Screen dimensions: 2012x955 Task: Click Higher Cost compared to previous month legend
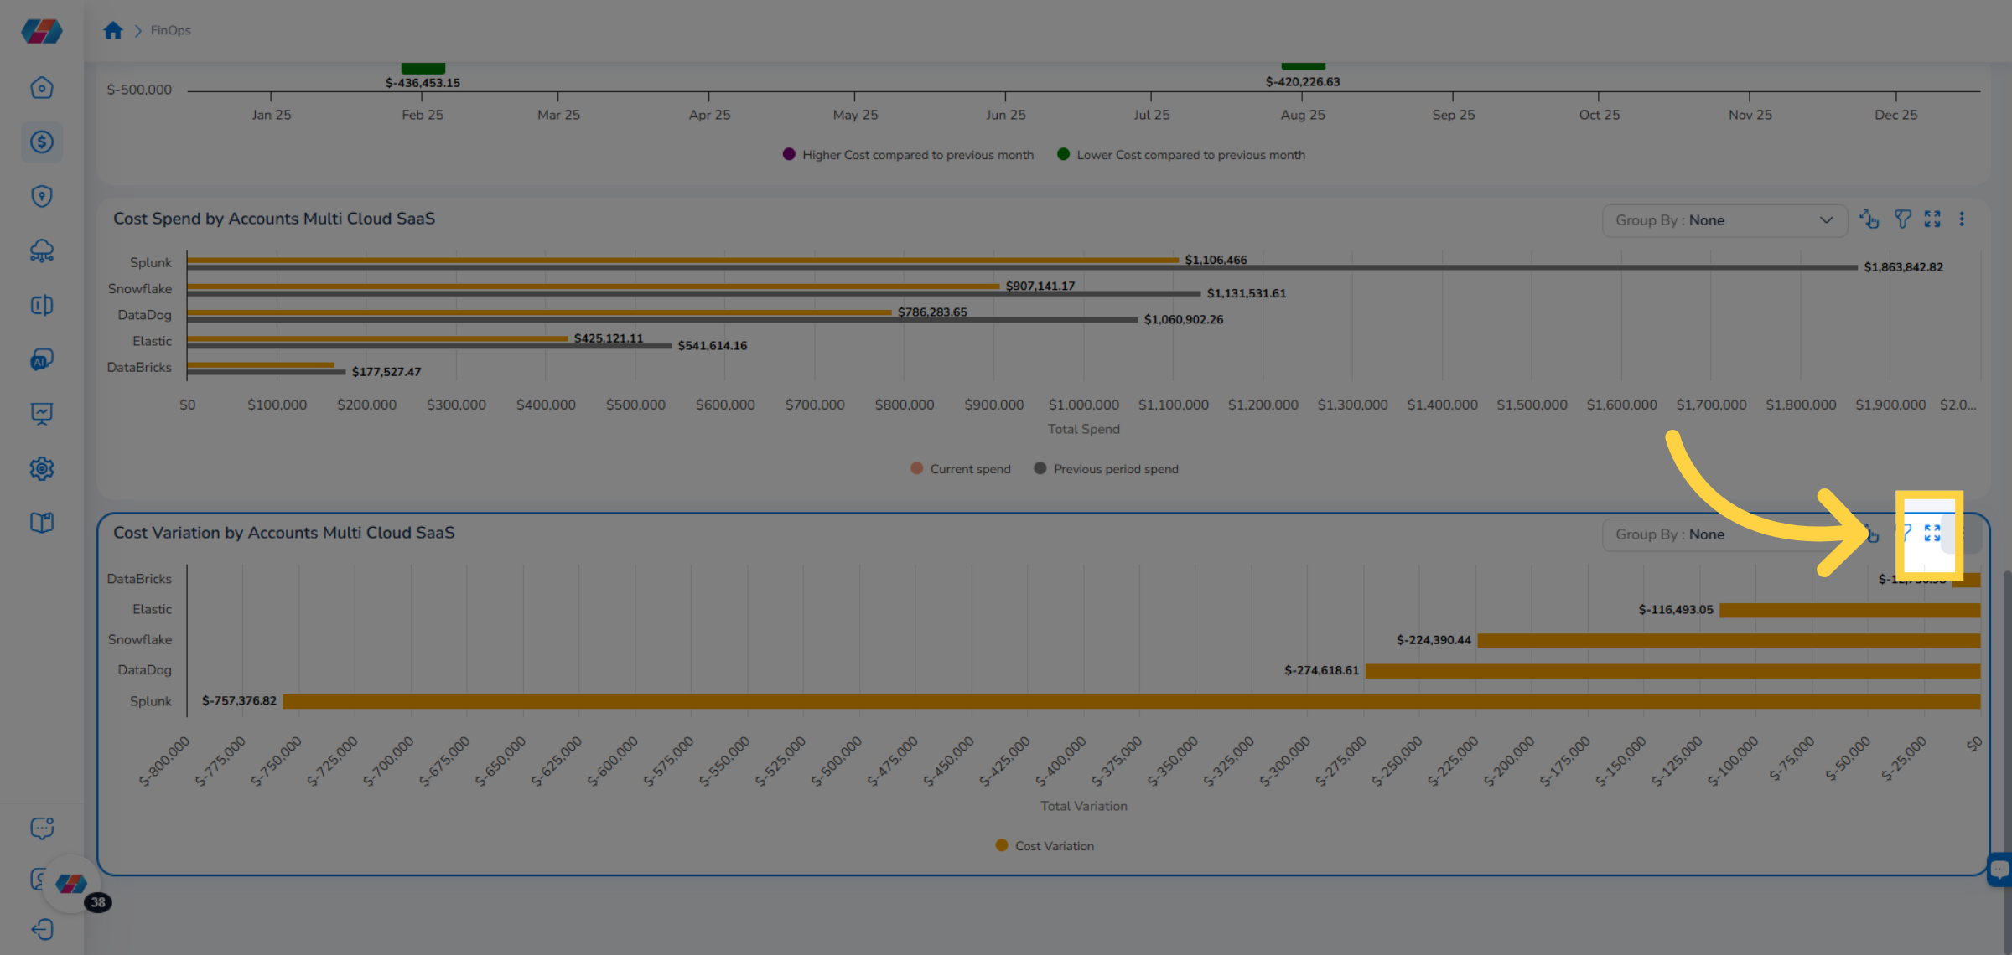tap(908, 155)
